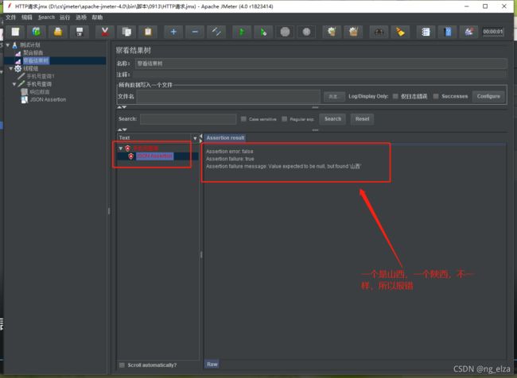Select the first listener under test plan
The height and width of the screenshot is (378, 517).
[33, 52]
